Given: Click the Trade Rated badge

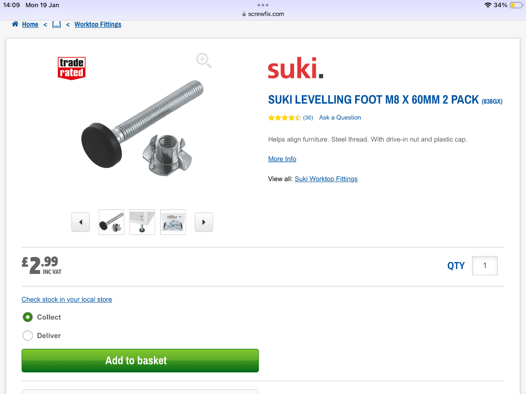Looking at the screenshot, I should coord(71,68).
